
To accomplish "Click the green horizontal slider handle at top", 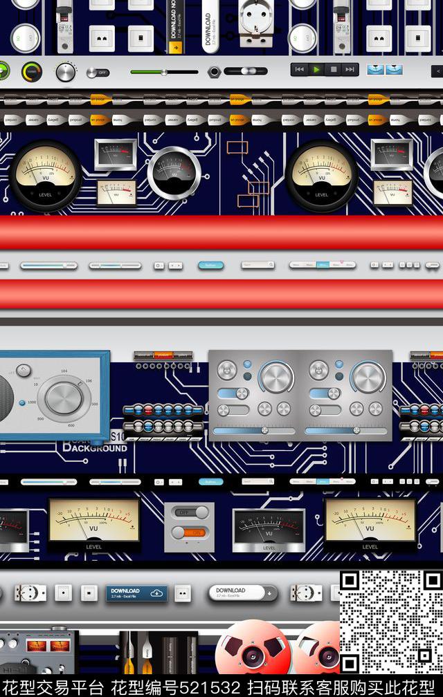I will (164, 72).
